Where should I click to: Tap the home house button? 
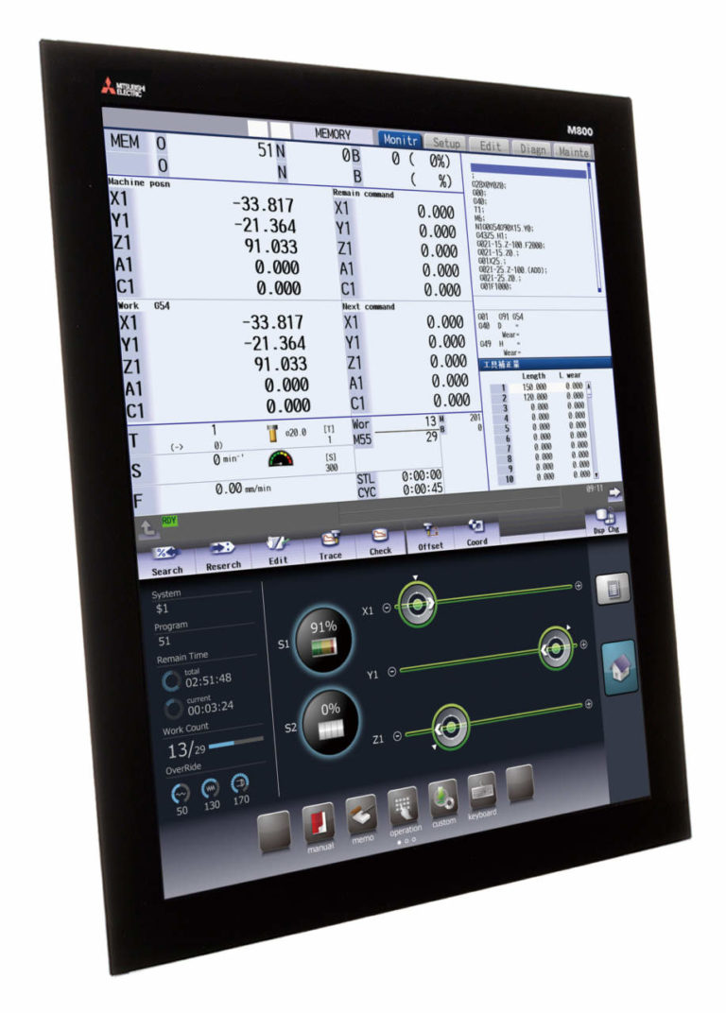(x=621, y=669)
